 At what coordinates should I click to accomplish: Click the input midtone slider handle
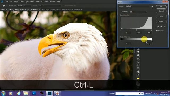click(x=136, y=30)
